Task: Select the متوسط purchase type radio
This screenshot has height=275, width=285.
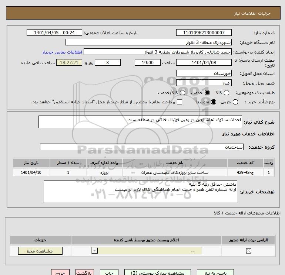Action: click(x=214, y=102)
